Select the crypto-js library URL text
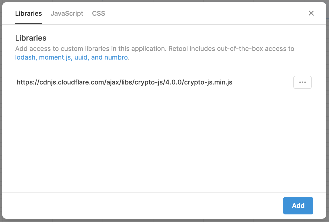329x222 pixels. pos(124,82)
